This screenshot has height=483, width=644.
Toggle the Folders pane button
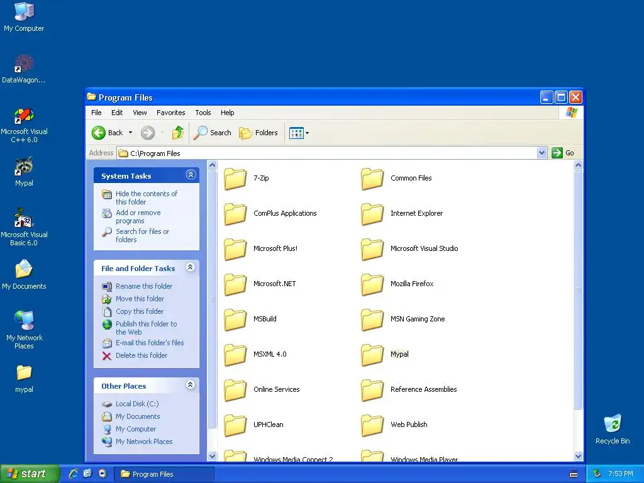tap(258, 133)
